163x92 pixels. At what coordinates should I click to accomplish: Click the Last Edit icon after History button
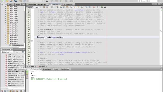(x=44, y=7)
